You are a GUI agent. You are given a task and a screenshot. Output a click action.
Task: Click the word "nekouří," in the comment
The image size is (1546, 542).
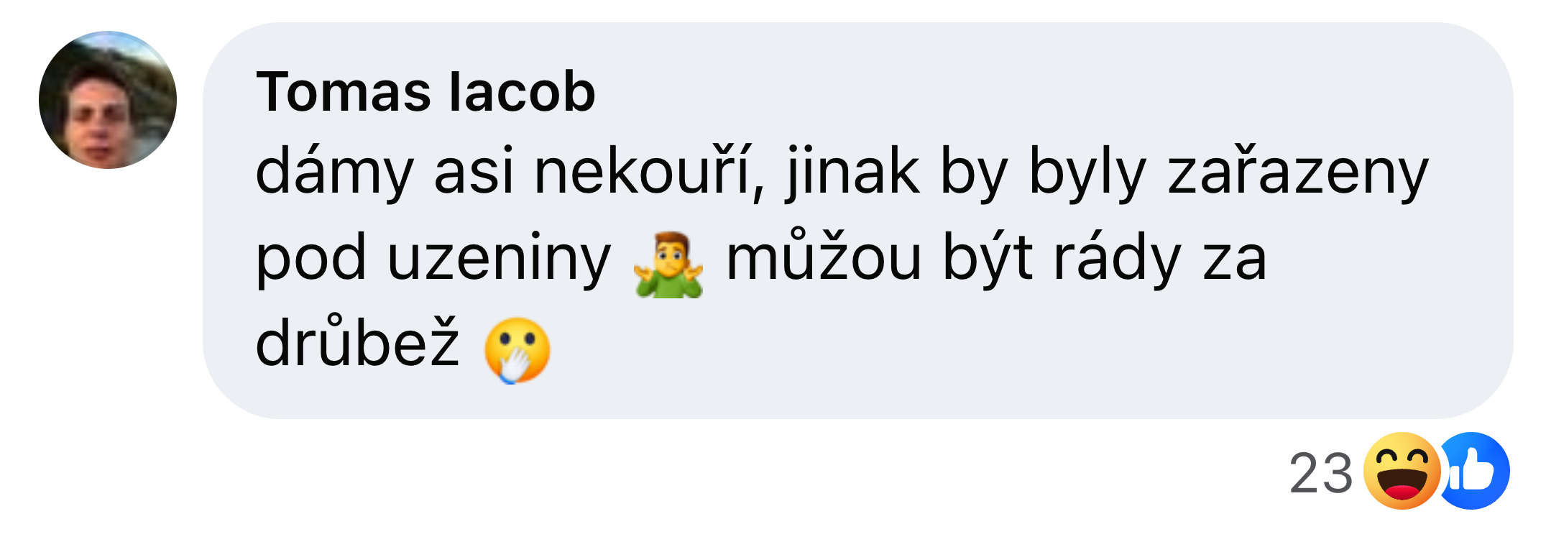coord(650,170)
